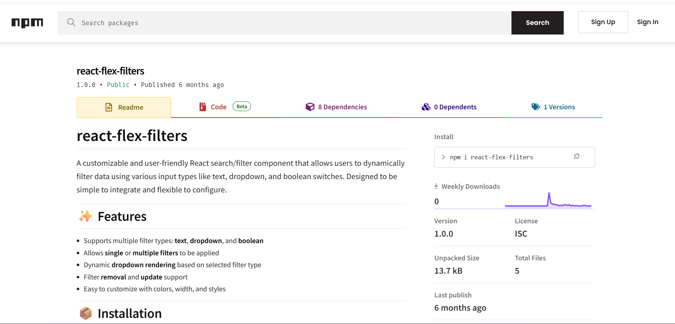
Task: Click the Beta badge beside Code
Action: [242, 106]
